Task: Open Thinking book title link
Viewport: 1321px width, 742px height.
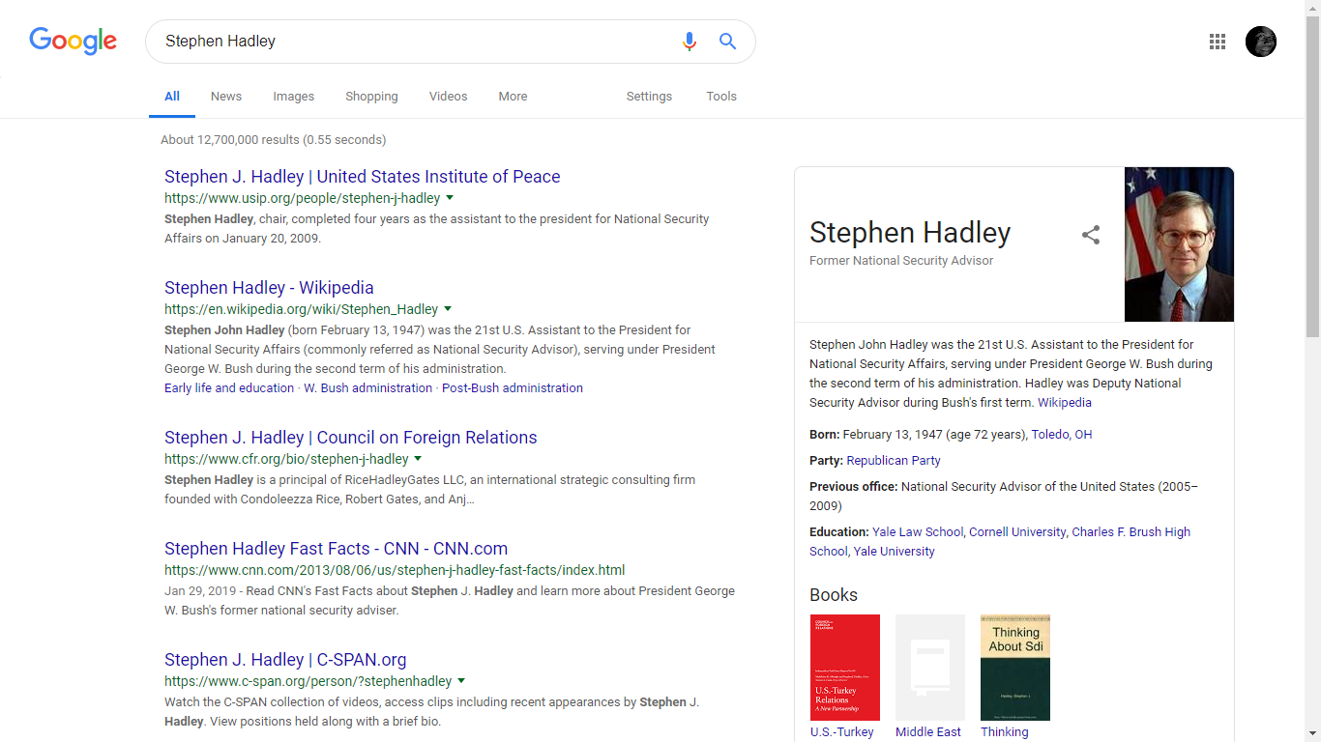Action: (1005, 732)
